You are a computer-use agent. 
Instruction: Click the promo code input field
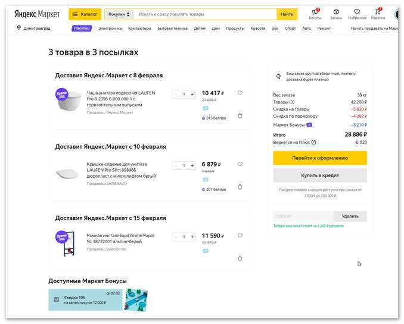303,216
